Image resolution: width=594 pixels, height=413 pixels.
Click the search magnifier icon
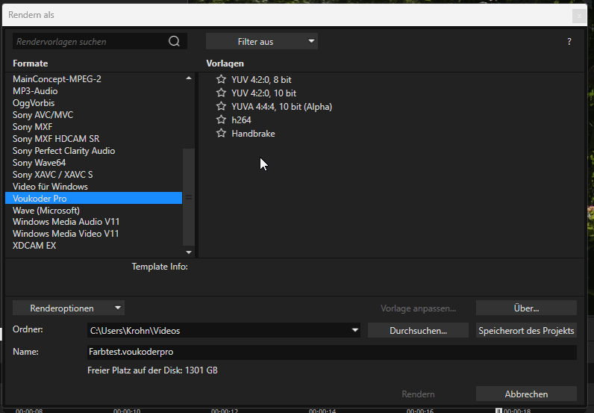coord(174,42)
